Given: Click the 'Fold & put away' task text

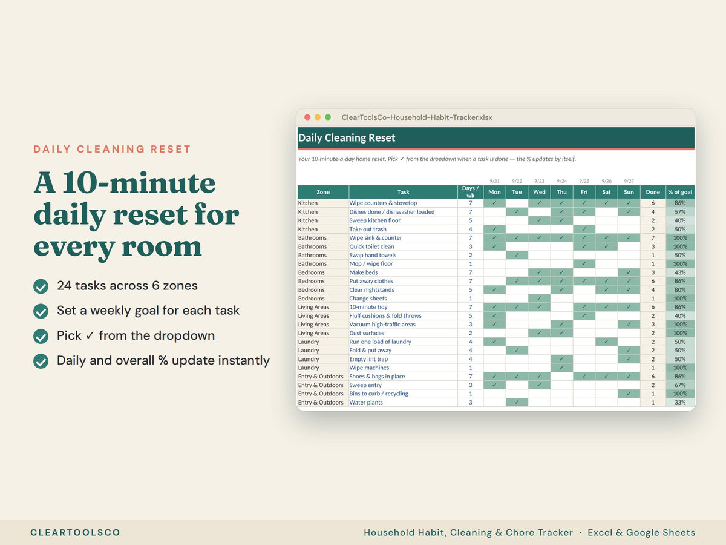Looking at the screenshot, I should tap(370, 351).
